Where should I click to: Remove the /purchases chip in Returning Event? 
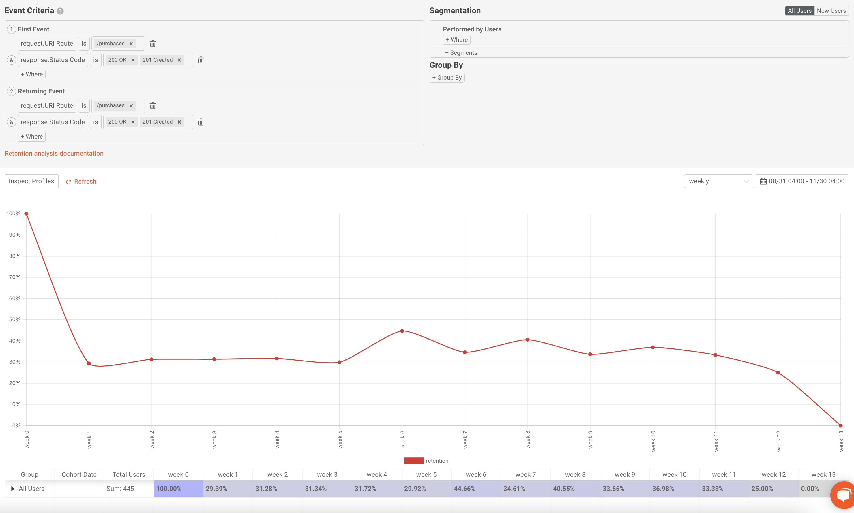click(x=131, y=105)
